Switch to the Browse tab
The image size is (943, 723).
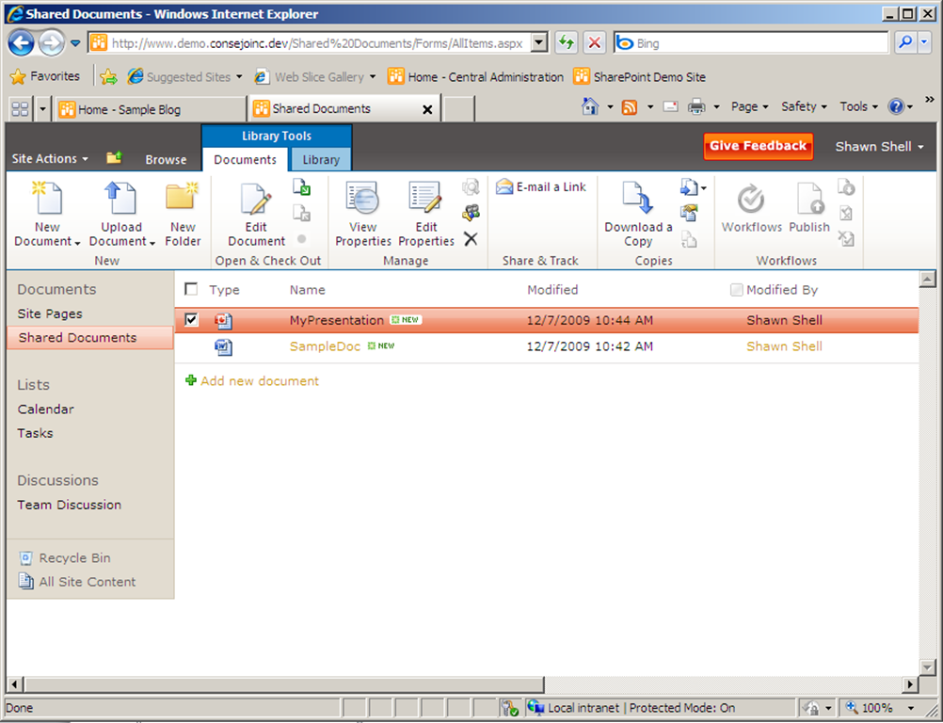[x=166, y=159]
